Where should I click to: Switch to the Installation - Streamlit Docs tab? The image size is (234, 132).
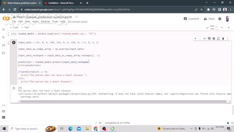click(x=61, y=3)
